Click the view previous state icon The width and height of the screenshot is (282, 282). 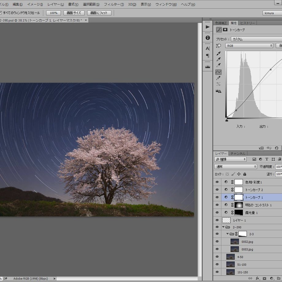coord(269,148)
